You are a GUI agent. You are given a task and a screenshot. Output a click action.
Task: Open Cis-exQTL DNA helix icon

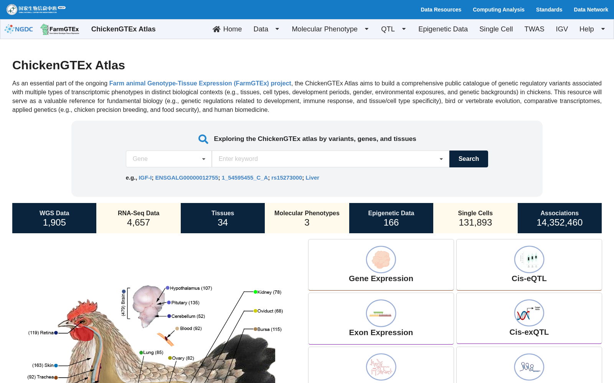point(529,313)
